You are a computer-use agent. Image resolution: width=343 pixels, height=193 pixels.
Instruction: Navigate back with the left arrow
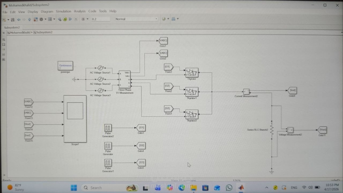[x=19, y=20]
